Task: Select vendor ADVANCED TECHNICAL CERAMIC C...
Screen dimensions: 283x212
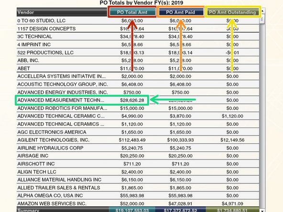Action: [61, 116]
